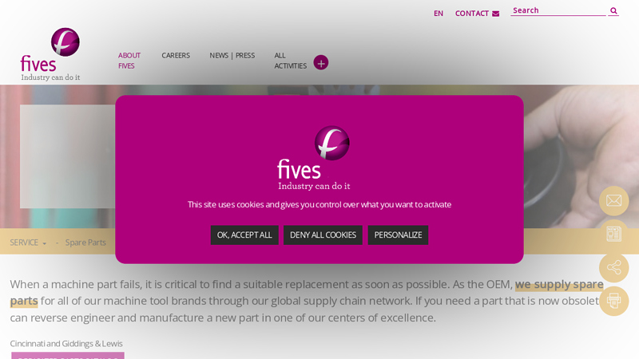Screen dimensions: 639x359
Task: Click Deny All Cookies button
Action: point(323,235)
